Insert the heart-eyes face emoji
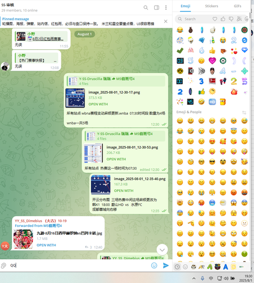This screenshot has height=283, width=254. pyautogui.click(x=212, y=141)
